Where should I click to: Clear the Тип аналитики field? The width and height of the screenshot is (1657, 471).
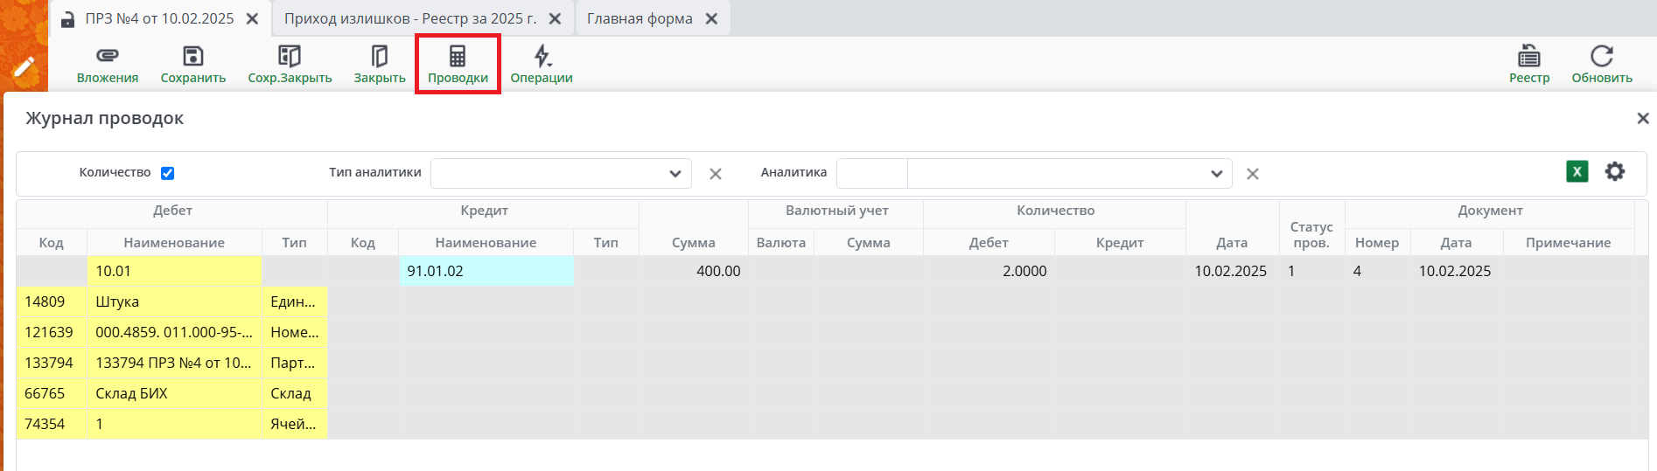[715, 174]
